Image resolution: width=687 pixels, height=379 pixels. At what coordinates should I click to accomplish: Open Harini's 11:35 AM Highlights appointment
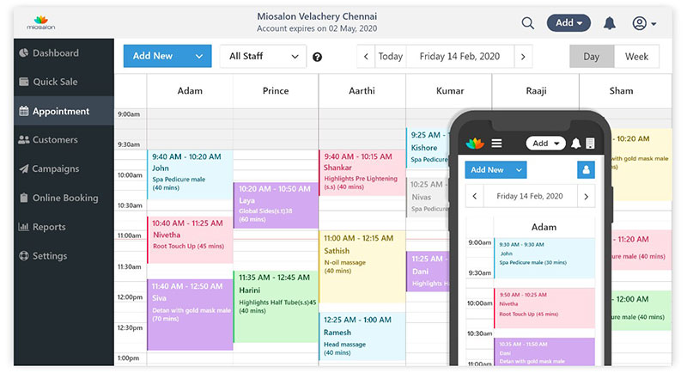pyautogui.click(x=276, y=306)
